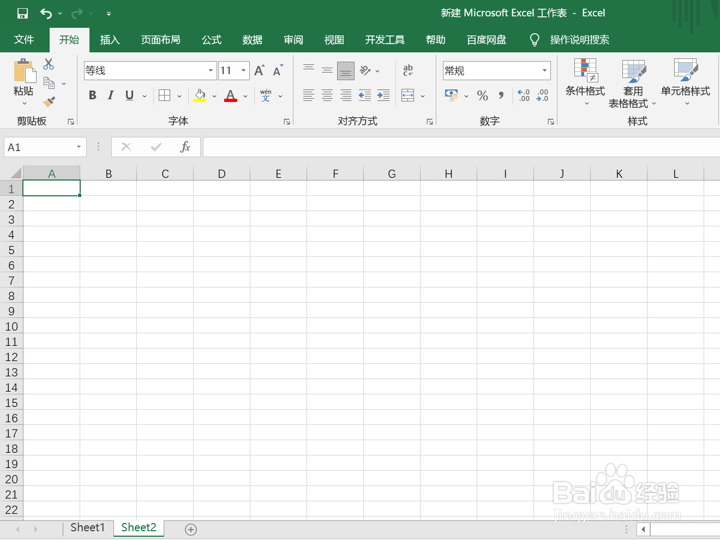720x540 pixels.
Task: Toggle Wrap Text (ab icon)
Action: tap(408, 70)
